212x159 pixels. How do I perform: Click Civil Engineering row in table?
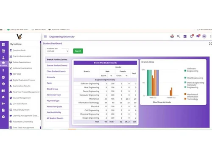tap(105, 110)
